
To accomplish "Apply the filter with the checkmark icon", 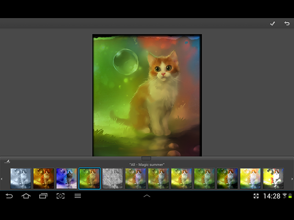I will 272,23.
